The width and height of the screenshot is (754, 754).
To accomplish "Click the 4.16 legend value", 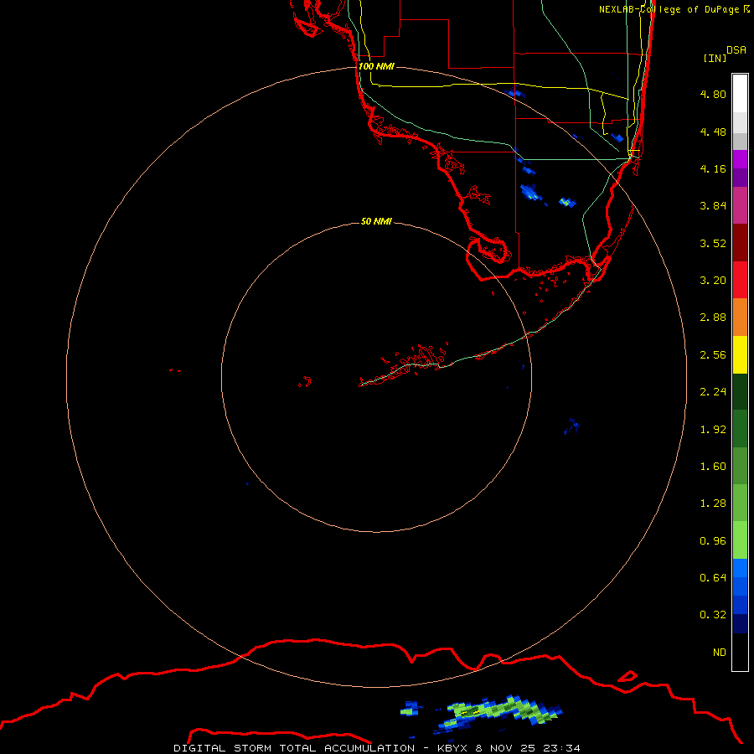I will (713, 168).
